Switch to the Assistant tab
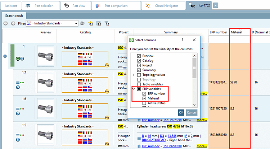 (x=11, y=5)
